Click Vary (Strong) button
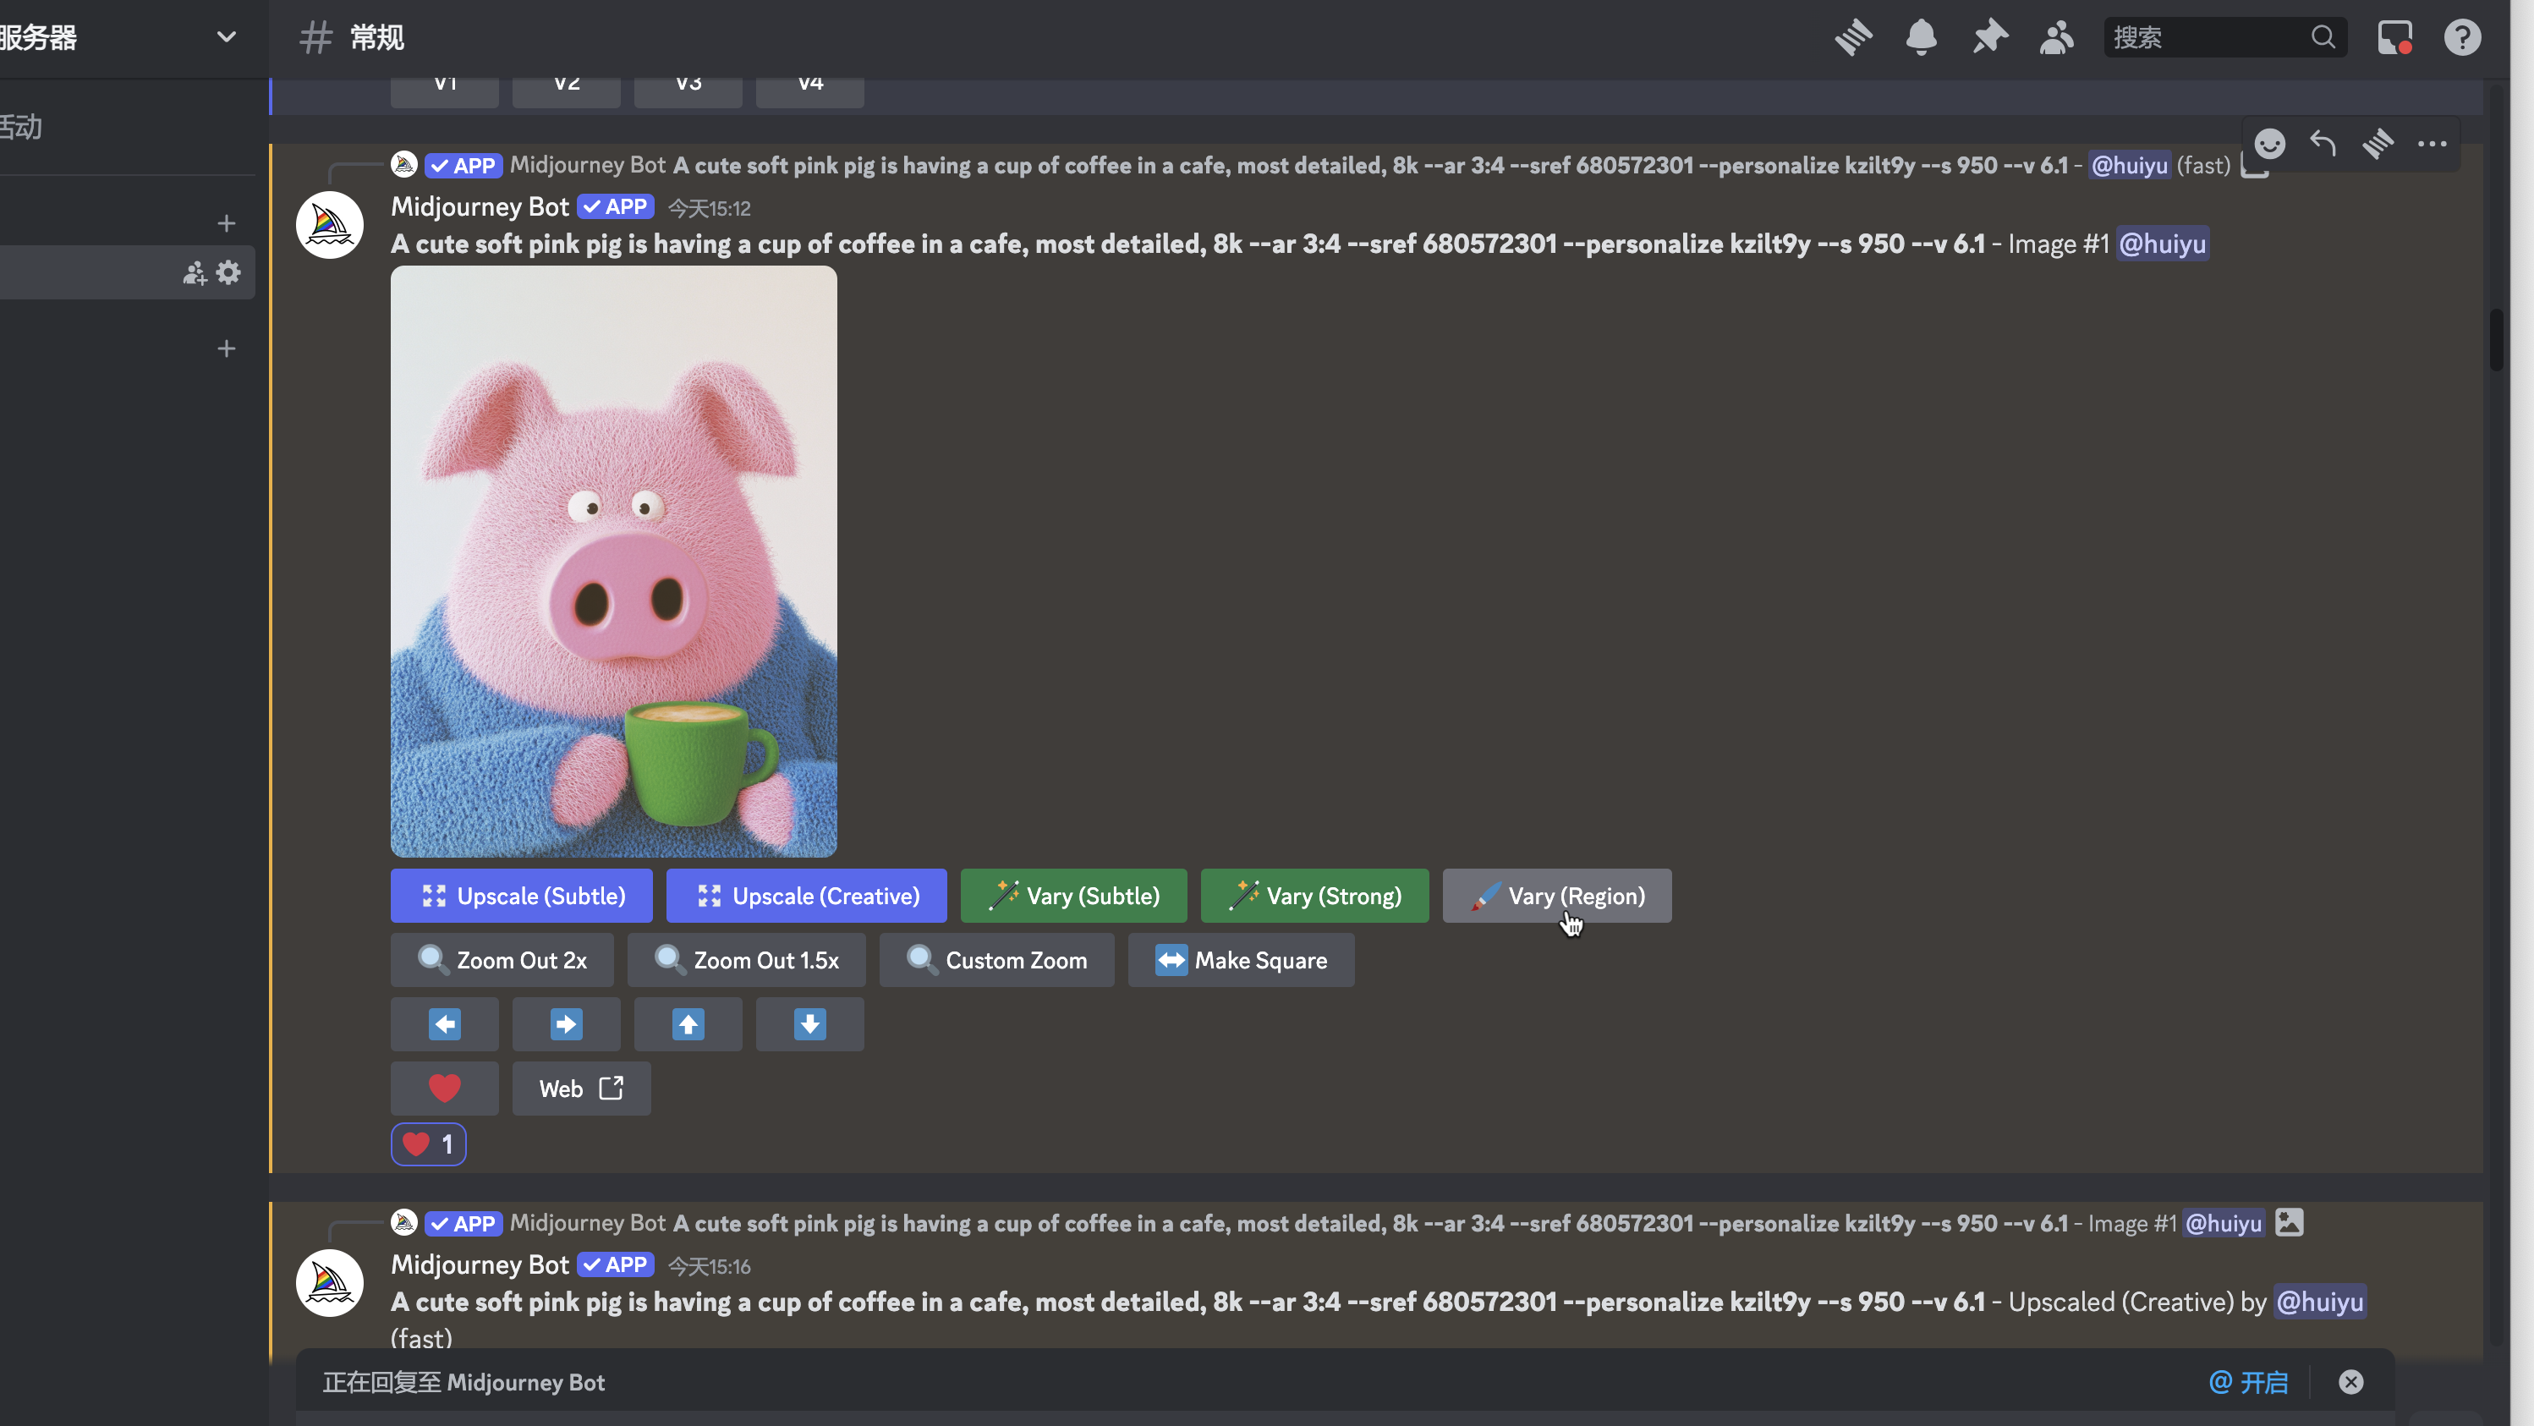Screen dimensions: 2534x1426 pyautogui.click(x=1315, y=896)
